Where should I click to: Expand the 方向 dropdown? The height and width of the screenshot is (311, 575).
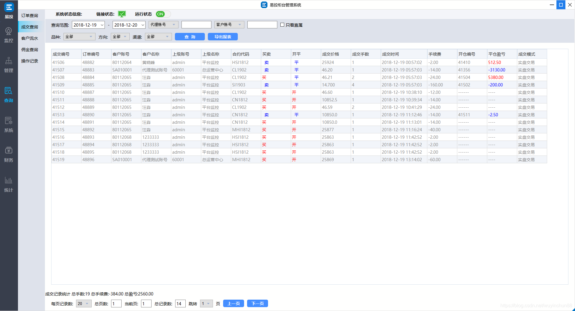tap(120, 36)
